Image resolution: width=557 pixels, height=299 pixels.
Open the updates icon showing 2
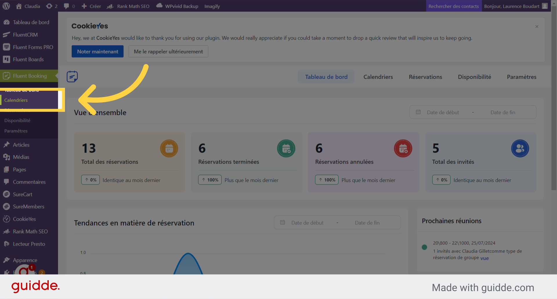click(x=52, y=6)
